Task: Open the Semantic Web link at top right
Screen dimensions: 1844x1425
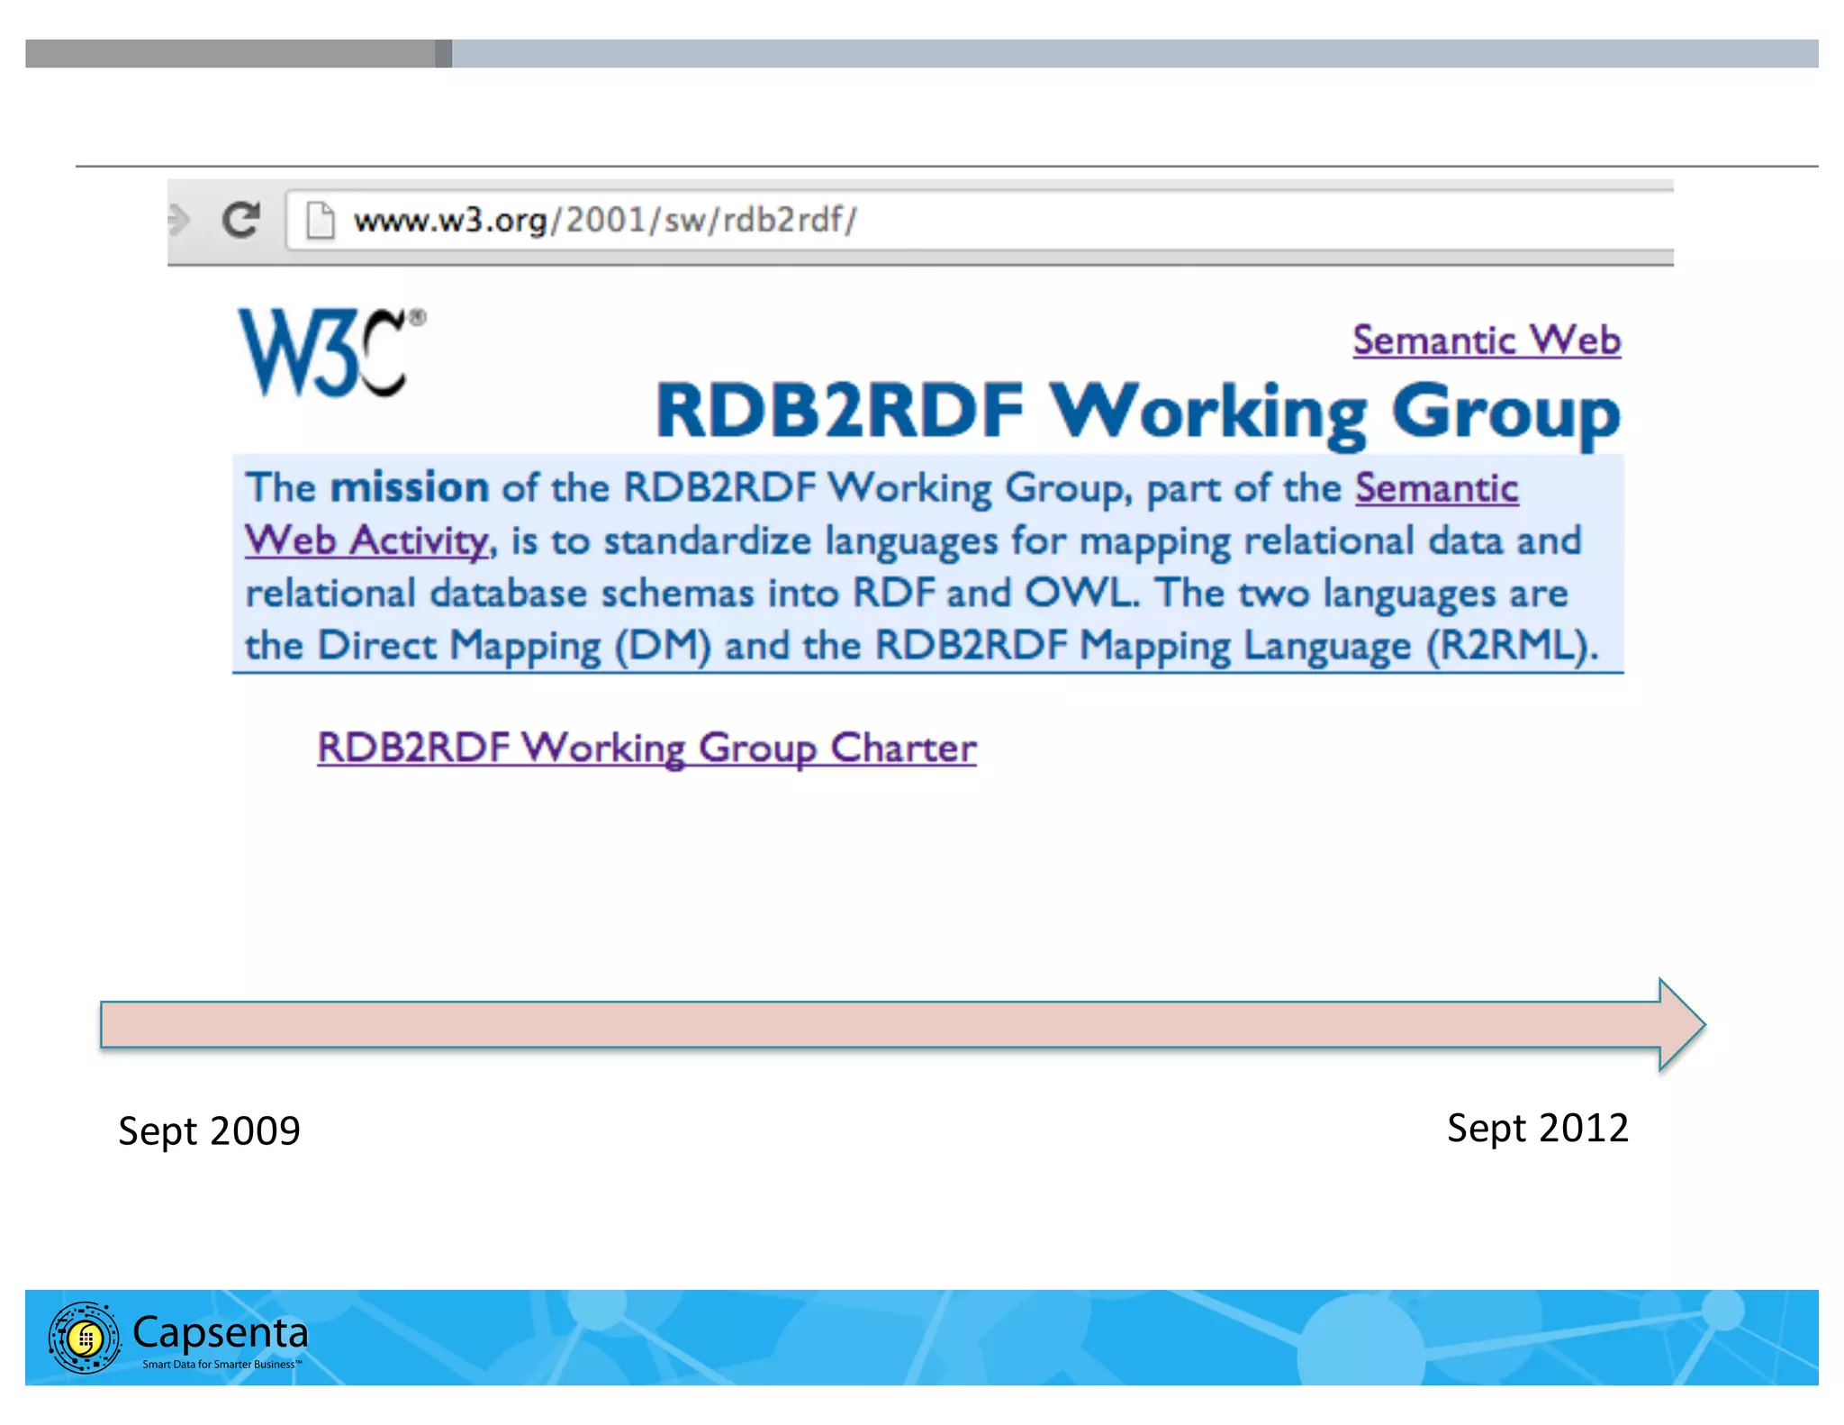Action: pyautogui.click(x=1487, y=340)
